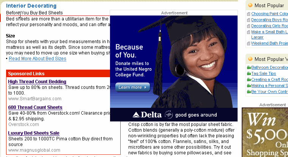Click video camera icon beside Making a Personal Space

pyautogui.click(x=249, y=86)
